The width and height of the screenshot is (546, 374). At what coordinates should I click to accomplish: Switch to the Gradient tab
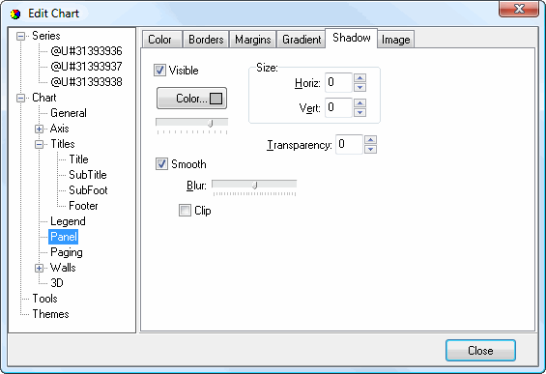tap(302, 40)
